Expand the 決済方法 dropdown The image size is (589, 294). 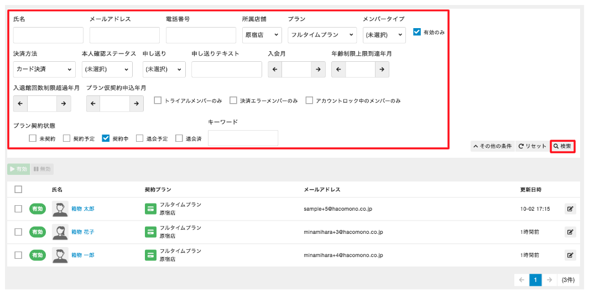(x=44, y=70)
